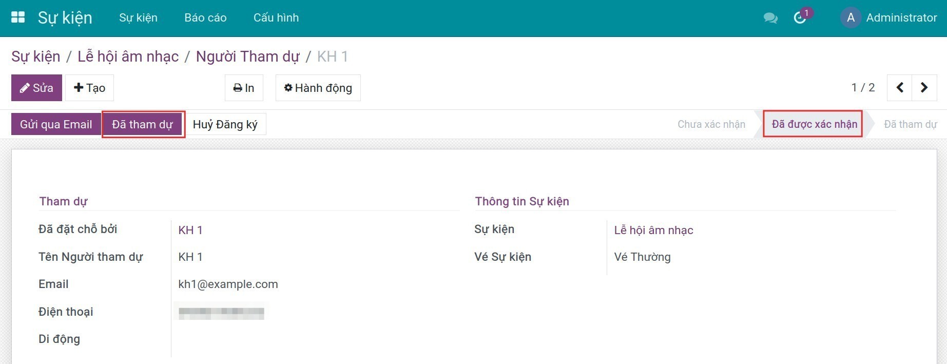The width and height of the screenshot is (947, 364).
Task: Mark attendee with Đã tham dự button
Action: click(143, 124)
